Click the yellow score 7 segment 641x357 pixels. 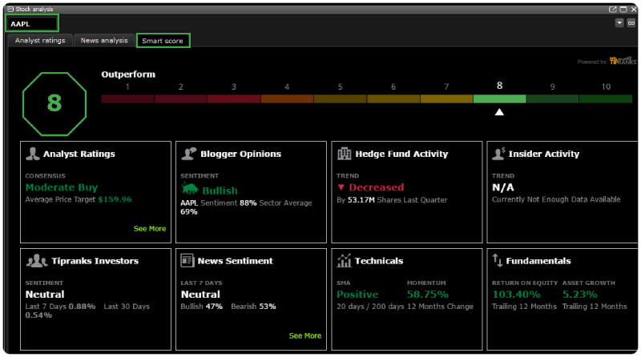[x=446, y=98]
